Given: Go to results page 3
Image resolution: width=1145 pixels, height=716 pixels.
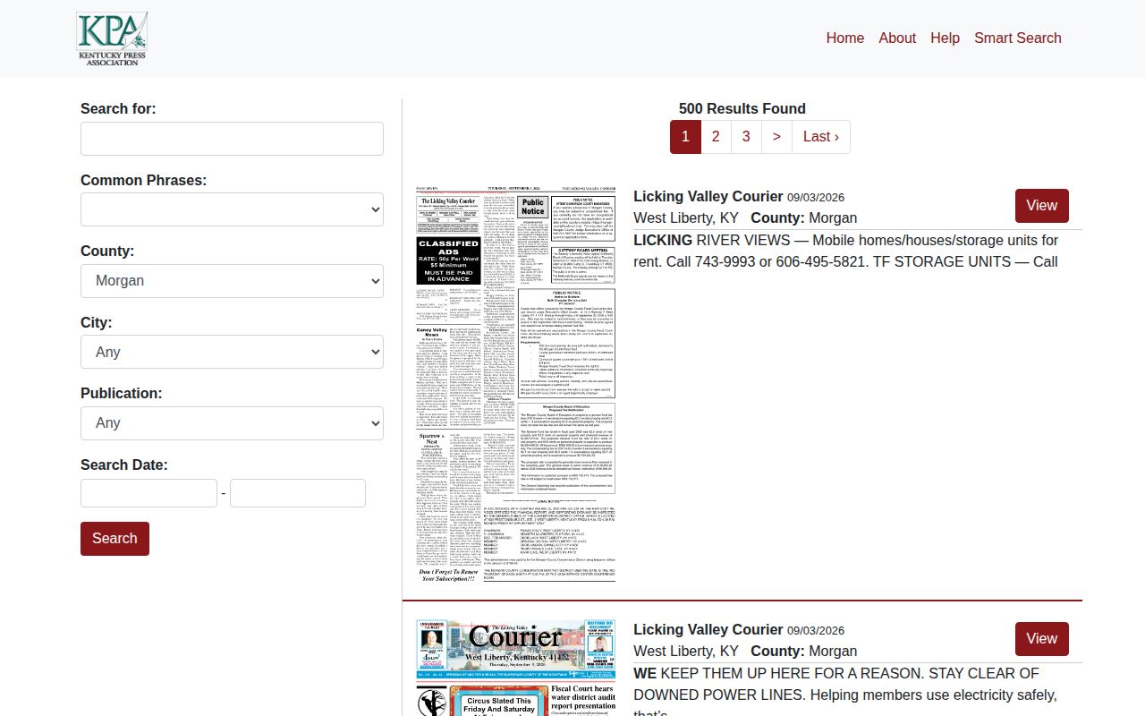Looking at the screenshot, I should point(746,137).
